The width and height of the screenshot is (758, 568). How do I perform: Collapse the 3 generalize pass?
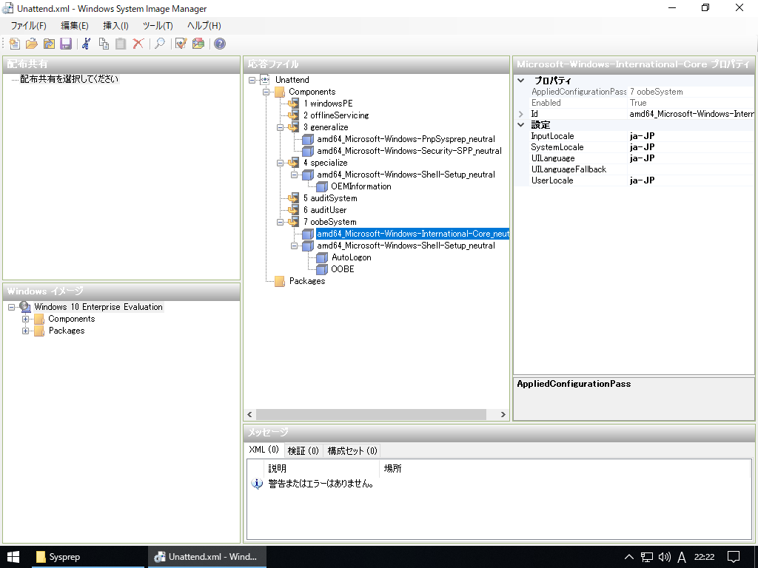280,127
